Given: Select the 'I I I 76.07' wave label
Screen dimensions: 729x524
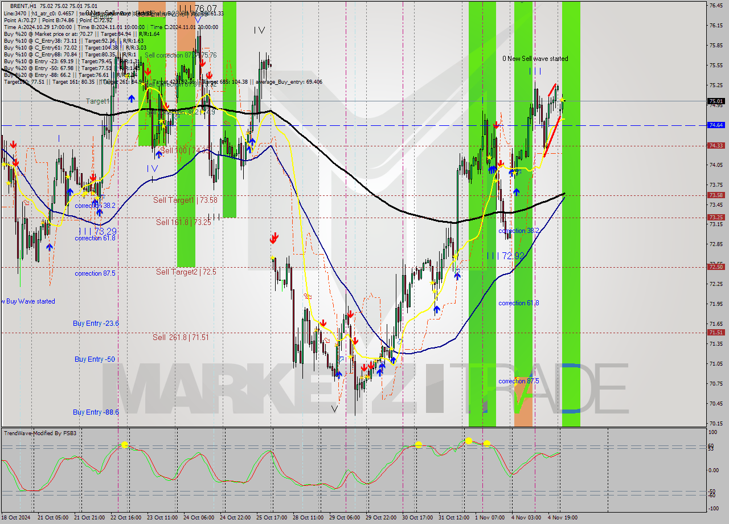Looking at the screenshot, I should (x=197, y=9).
